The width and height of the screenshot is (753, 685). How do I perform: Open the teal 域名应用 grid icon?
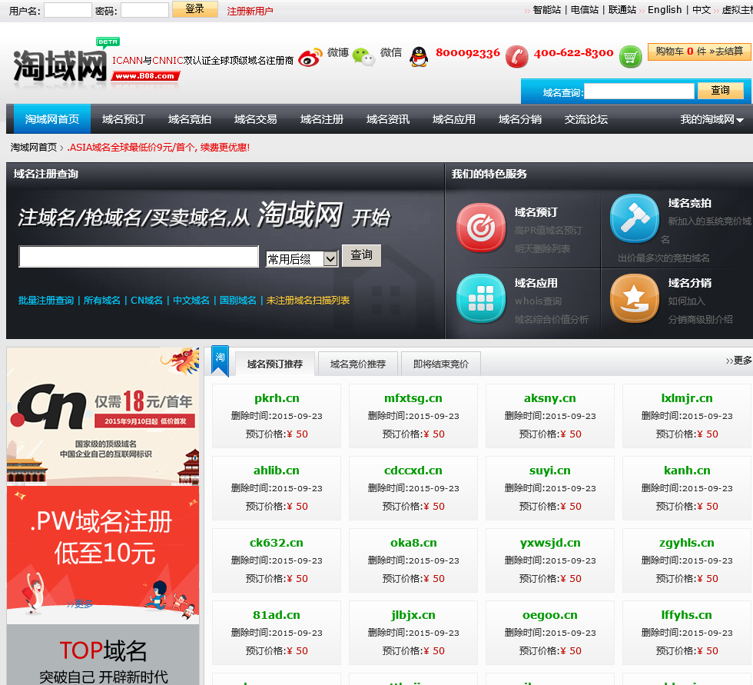point(481,298)
